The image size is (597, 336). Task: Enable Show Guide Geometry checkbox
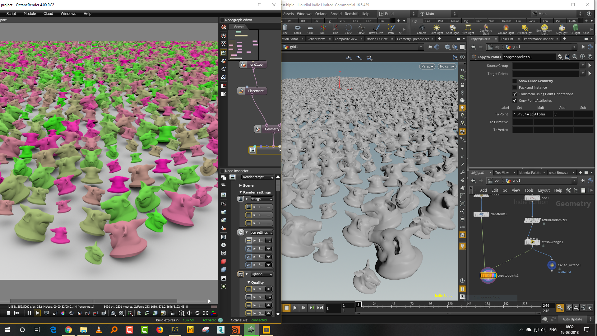(x=515, y=81)
